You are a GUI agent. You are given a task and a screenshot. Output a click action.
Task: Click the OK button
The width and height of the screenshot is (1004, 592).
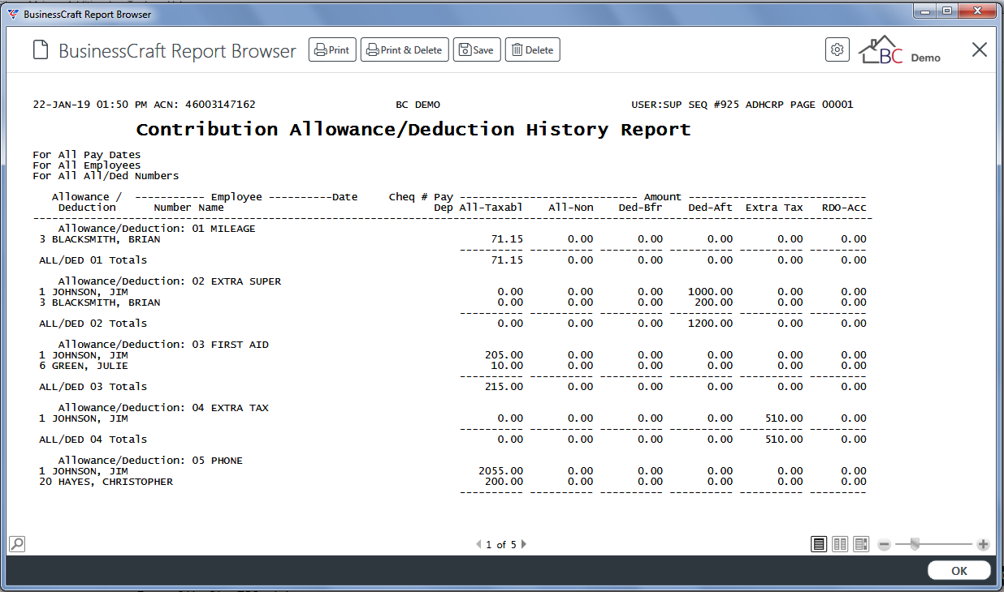[959, 571]
